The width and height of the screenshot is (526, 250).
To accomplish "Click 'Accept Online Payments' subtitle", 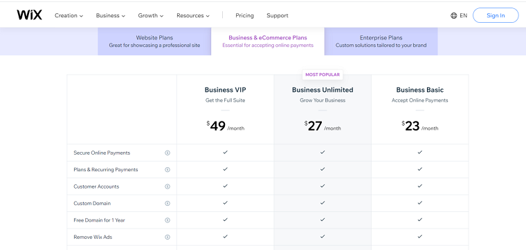I will (419, 100).
